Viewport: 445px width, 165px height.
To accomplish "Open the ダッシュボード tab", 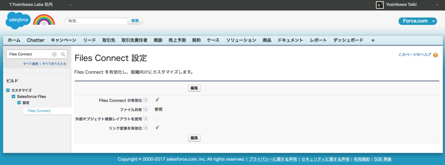I will (x=348, y=40).
